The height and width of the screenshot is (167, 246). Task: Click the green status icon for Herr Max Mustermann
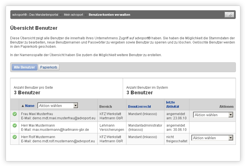coord(15,125)
